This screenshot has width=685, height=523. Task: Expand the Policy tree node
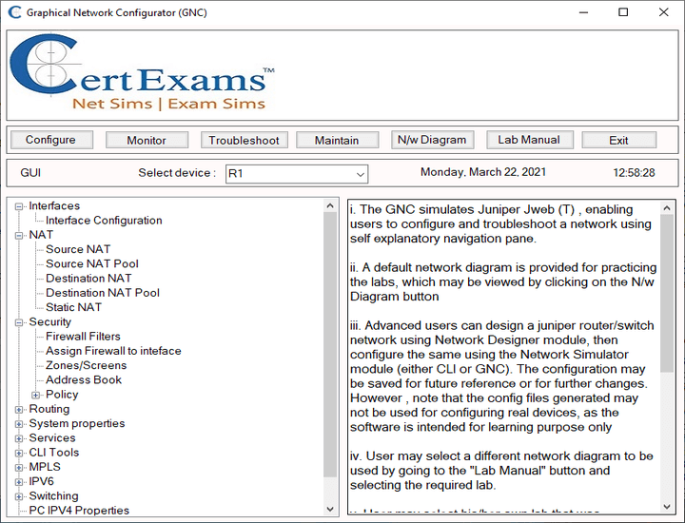coord(36,395)
